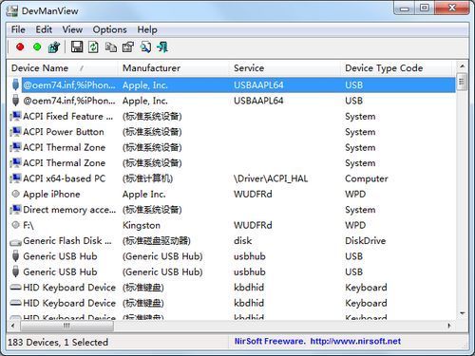Image resolution: width=475 pixels, height=356 pixels.
Task: Open the Properties toolbar icon
Action: [128, 47]
